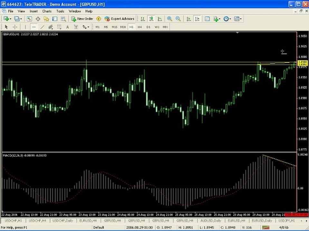Open the Window menu
Screen dimensions: 309x231
coord(75,11)
